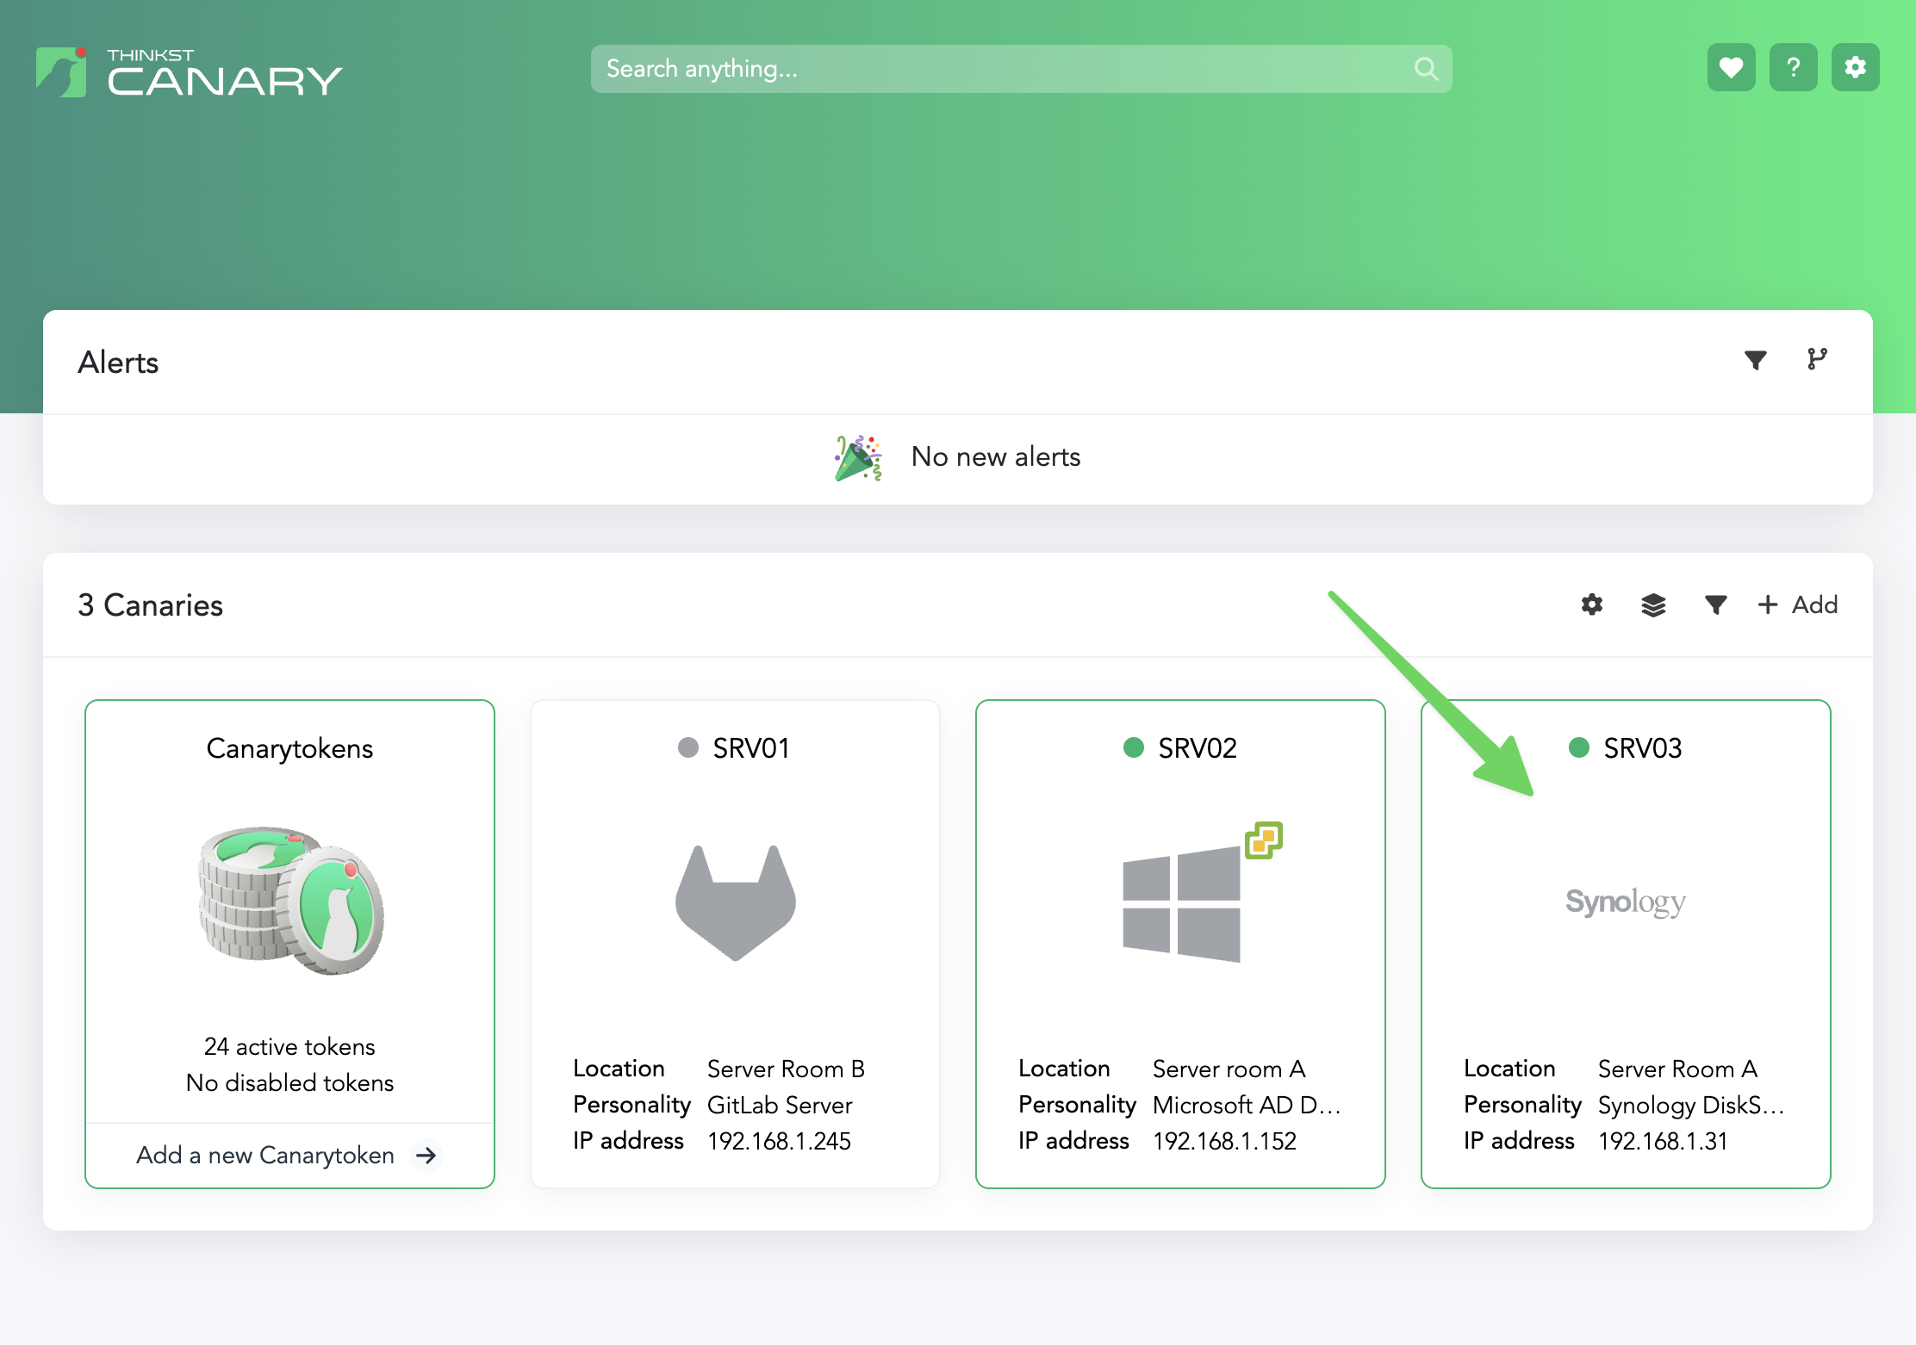Screen dimensions: 1916x1345
Task: Filter the Canaries list funnel
Action: pyautogui.click(x=1715, y=604)
